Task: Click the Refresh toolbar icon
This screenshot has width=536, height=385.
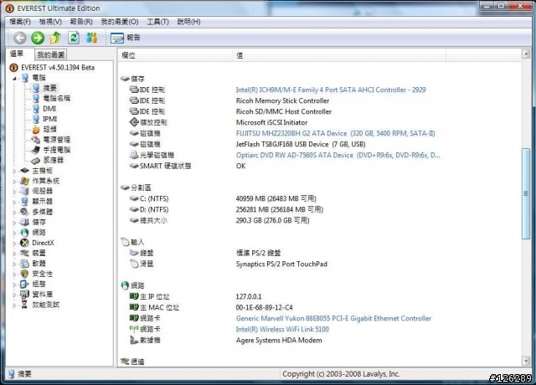Action: 74,38
